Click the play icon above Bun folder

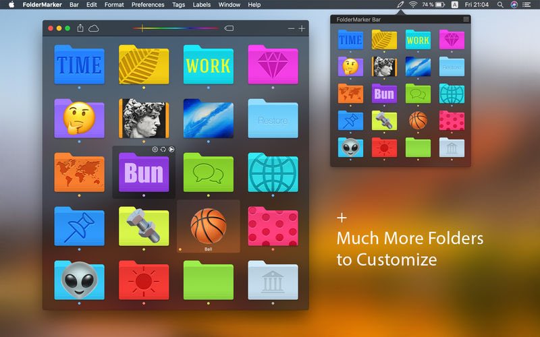(x=171, y=149)
